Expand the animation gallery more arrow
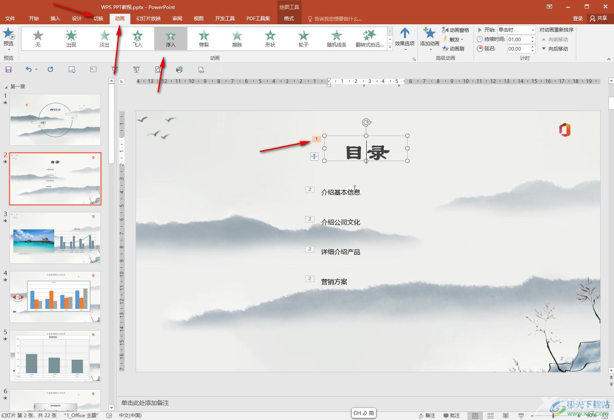614x420 pixels. point(390,47)
